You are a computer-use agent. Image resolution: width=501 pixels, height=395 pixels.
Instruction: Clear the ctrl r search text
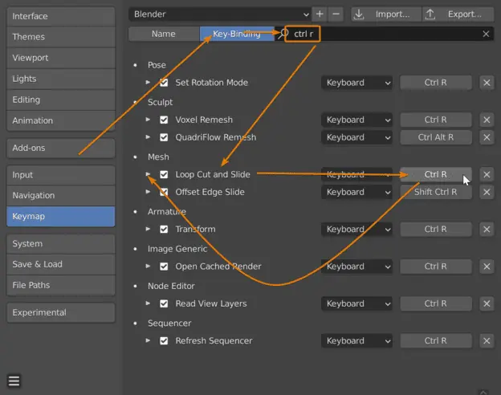486,34
